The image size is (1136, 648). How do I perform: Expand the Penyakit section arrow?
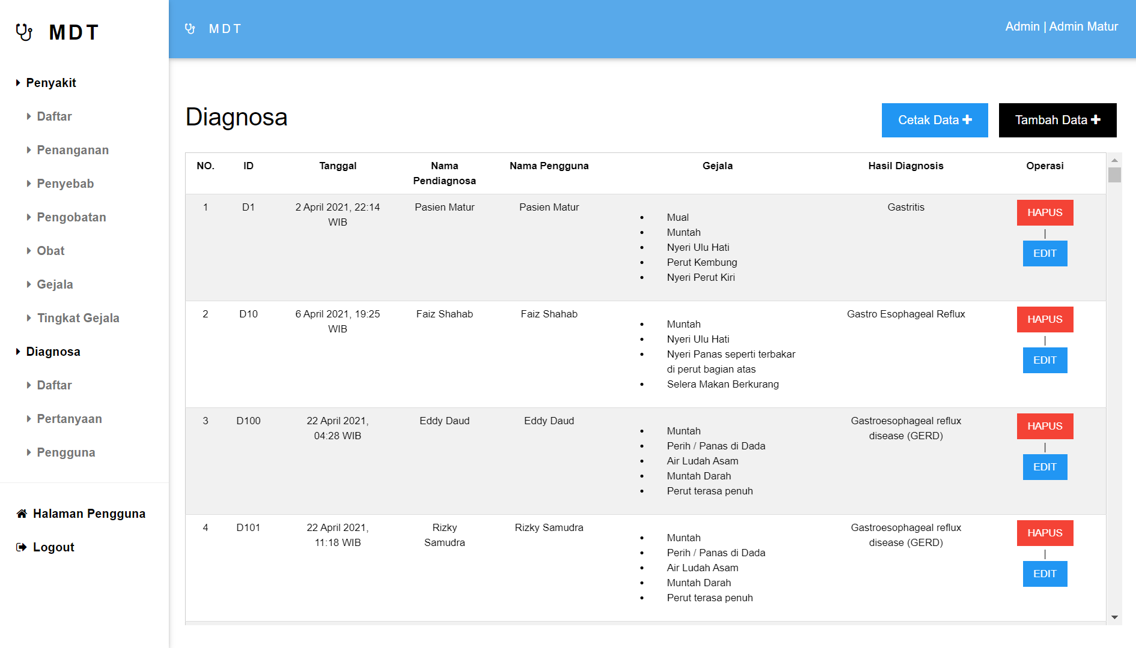[x=18, y=83]
